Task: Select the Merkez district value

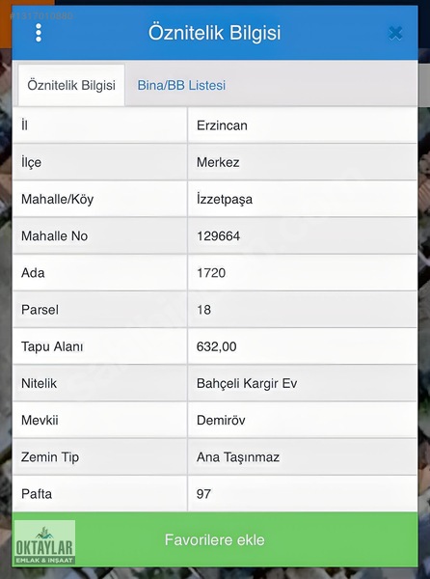Action: [x=218, y=162]
